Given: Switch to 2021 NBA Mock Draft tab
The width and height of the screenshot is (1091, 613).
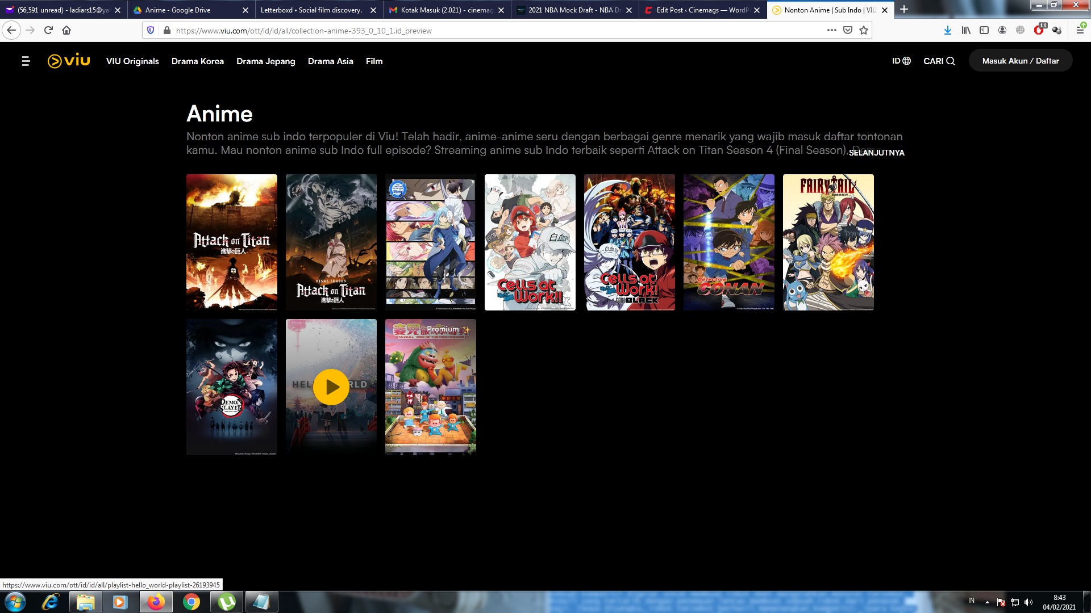Looking at the screenshot, I should tap(574, 10).
